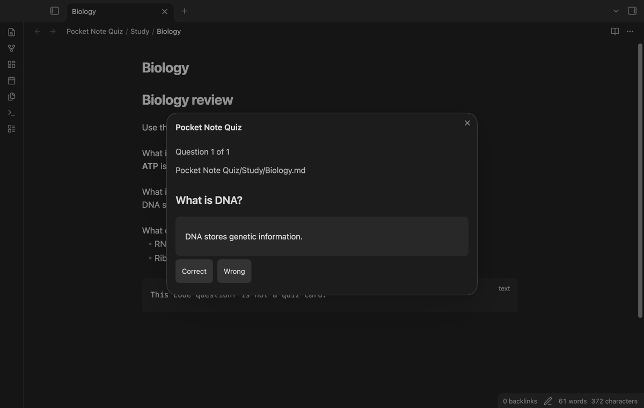This screenshot has height=408, width=644.
Task: Mark the answer as Wrong
Action: point(235,271)
